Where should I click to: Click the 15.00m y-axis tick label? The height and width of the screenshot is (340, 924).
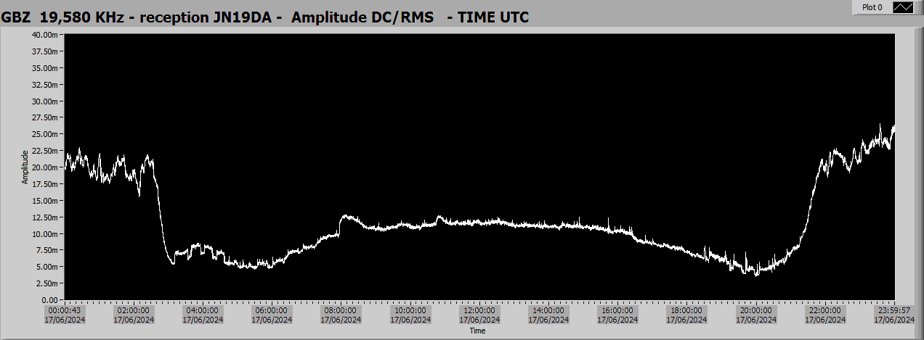tap(45, 201)
